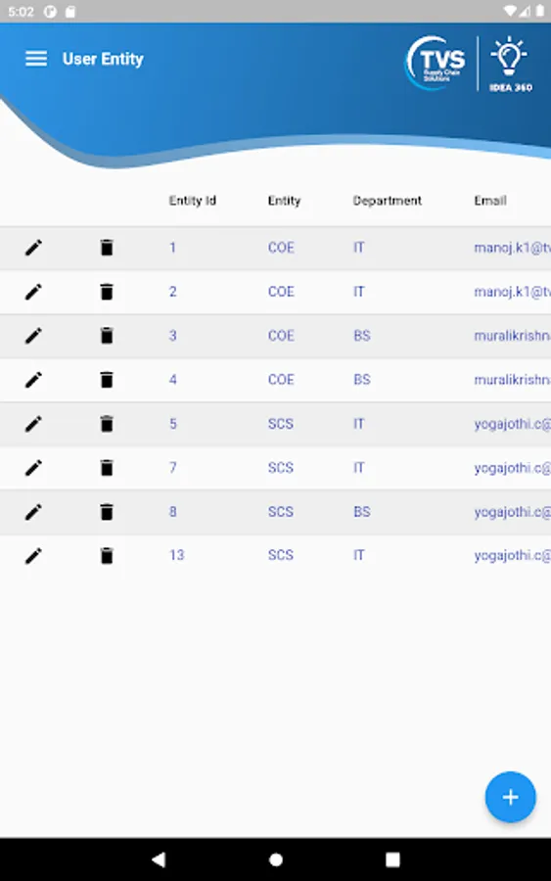Select Entity Id cell '8'
Image resolution: width=551 pixels, height=881 pixels.
[x=173, y=512]
